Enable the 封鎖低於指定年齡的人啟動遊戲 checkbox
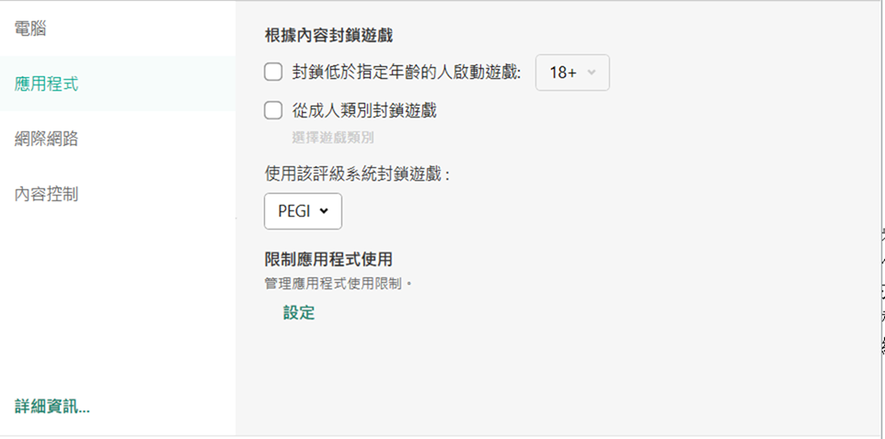The width and height of the screenshot is (885, 439). pyautogui.click(x=273, y=73)
